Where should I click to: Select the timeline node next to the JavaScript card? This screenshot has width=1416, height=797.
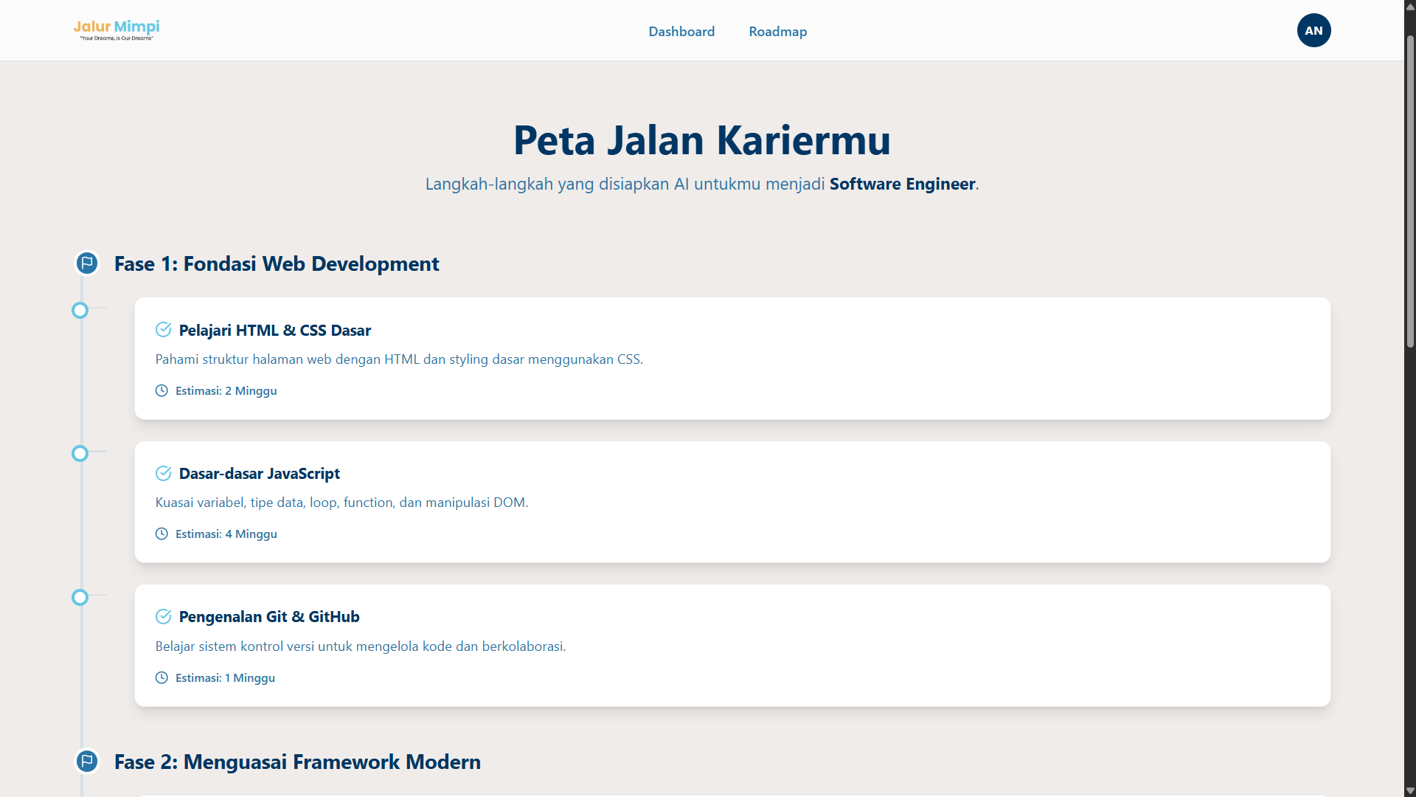coord(80,453)
